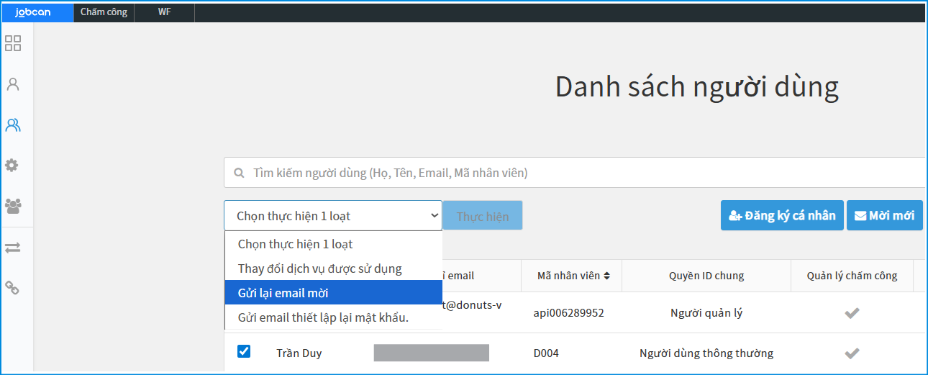Image resolution: width=928 pixels, height=375 pixels.
Task: Click attendance checkmark in Trần Duy row
Action: (852, 353)
